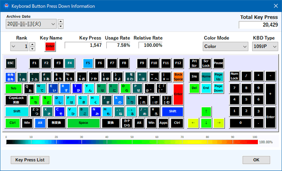Click the F5 function key
This screenshot has height=171, width=282.
click(x=88, y=63)
